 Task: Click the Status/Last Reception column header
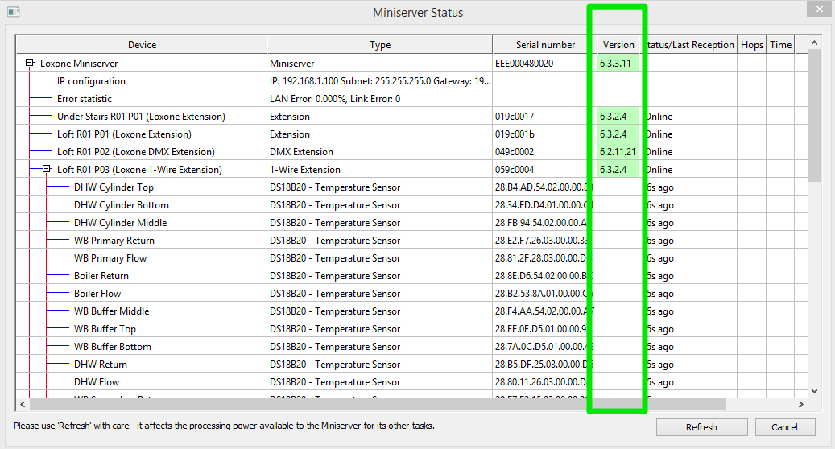[688, 45]
